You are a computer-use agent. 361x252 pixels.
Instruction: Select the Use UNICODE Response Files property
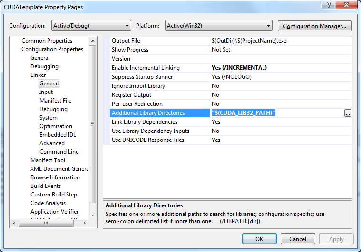(x=159, y=140)
